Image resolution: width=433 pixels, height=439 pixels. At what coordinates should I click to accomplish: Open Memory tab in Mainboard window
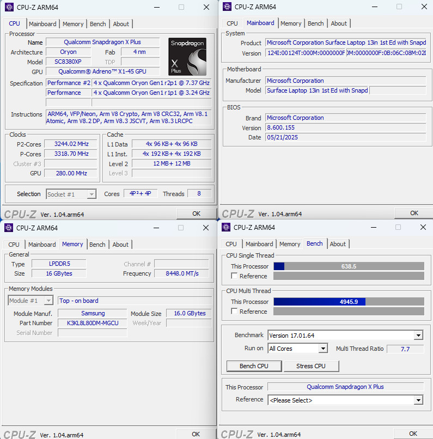(x=291, y=23)
